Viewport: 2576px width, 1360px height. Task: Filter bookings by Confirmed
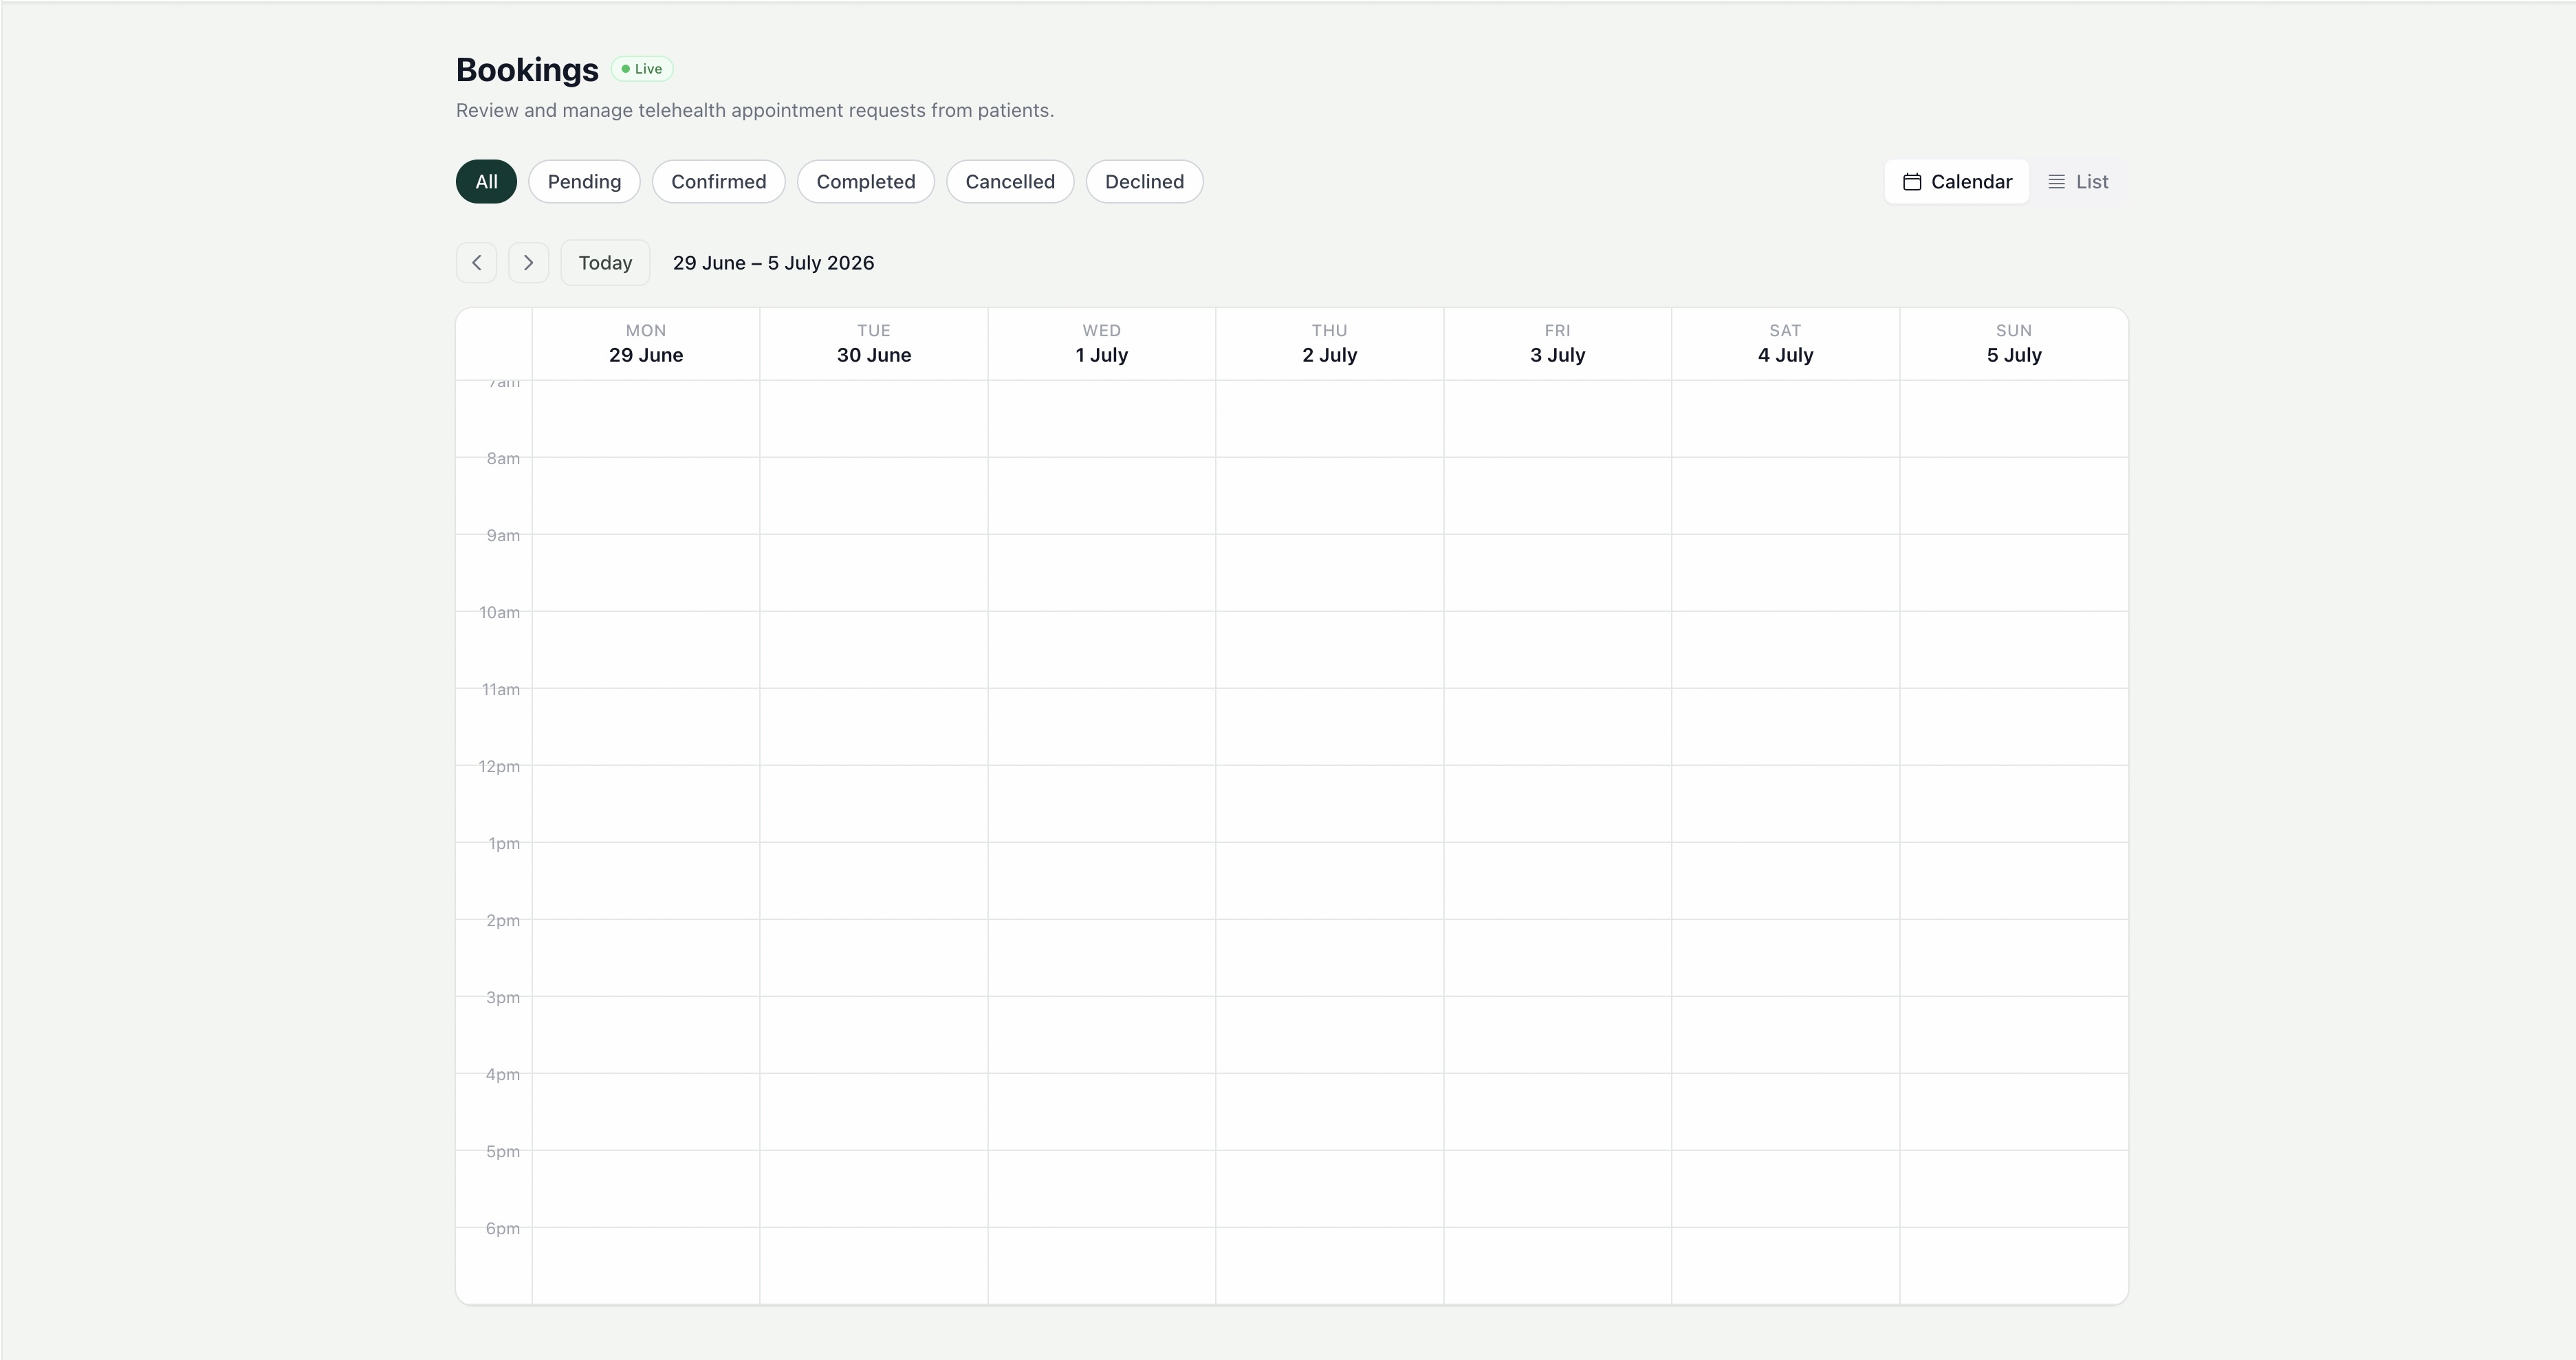click(719, 182)
